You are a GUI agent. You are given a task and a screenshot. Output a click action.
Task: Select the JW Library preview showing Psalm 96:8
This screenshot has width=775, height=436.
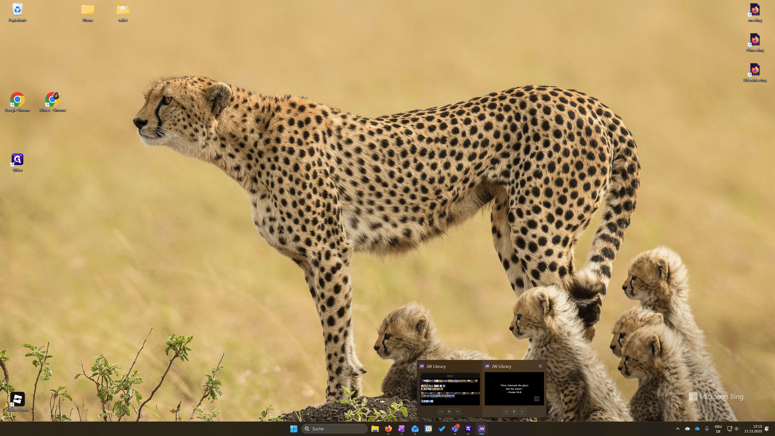click(x=514, y=389)
